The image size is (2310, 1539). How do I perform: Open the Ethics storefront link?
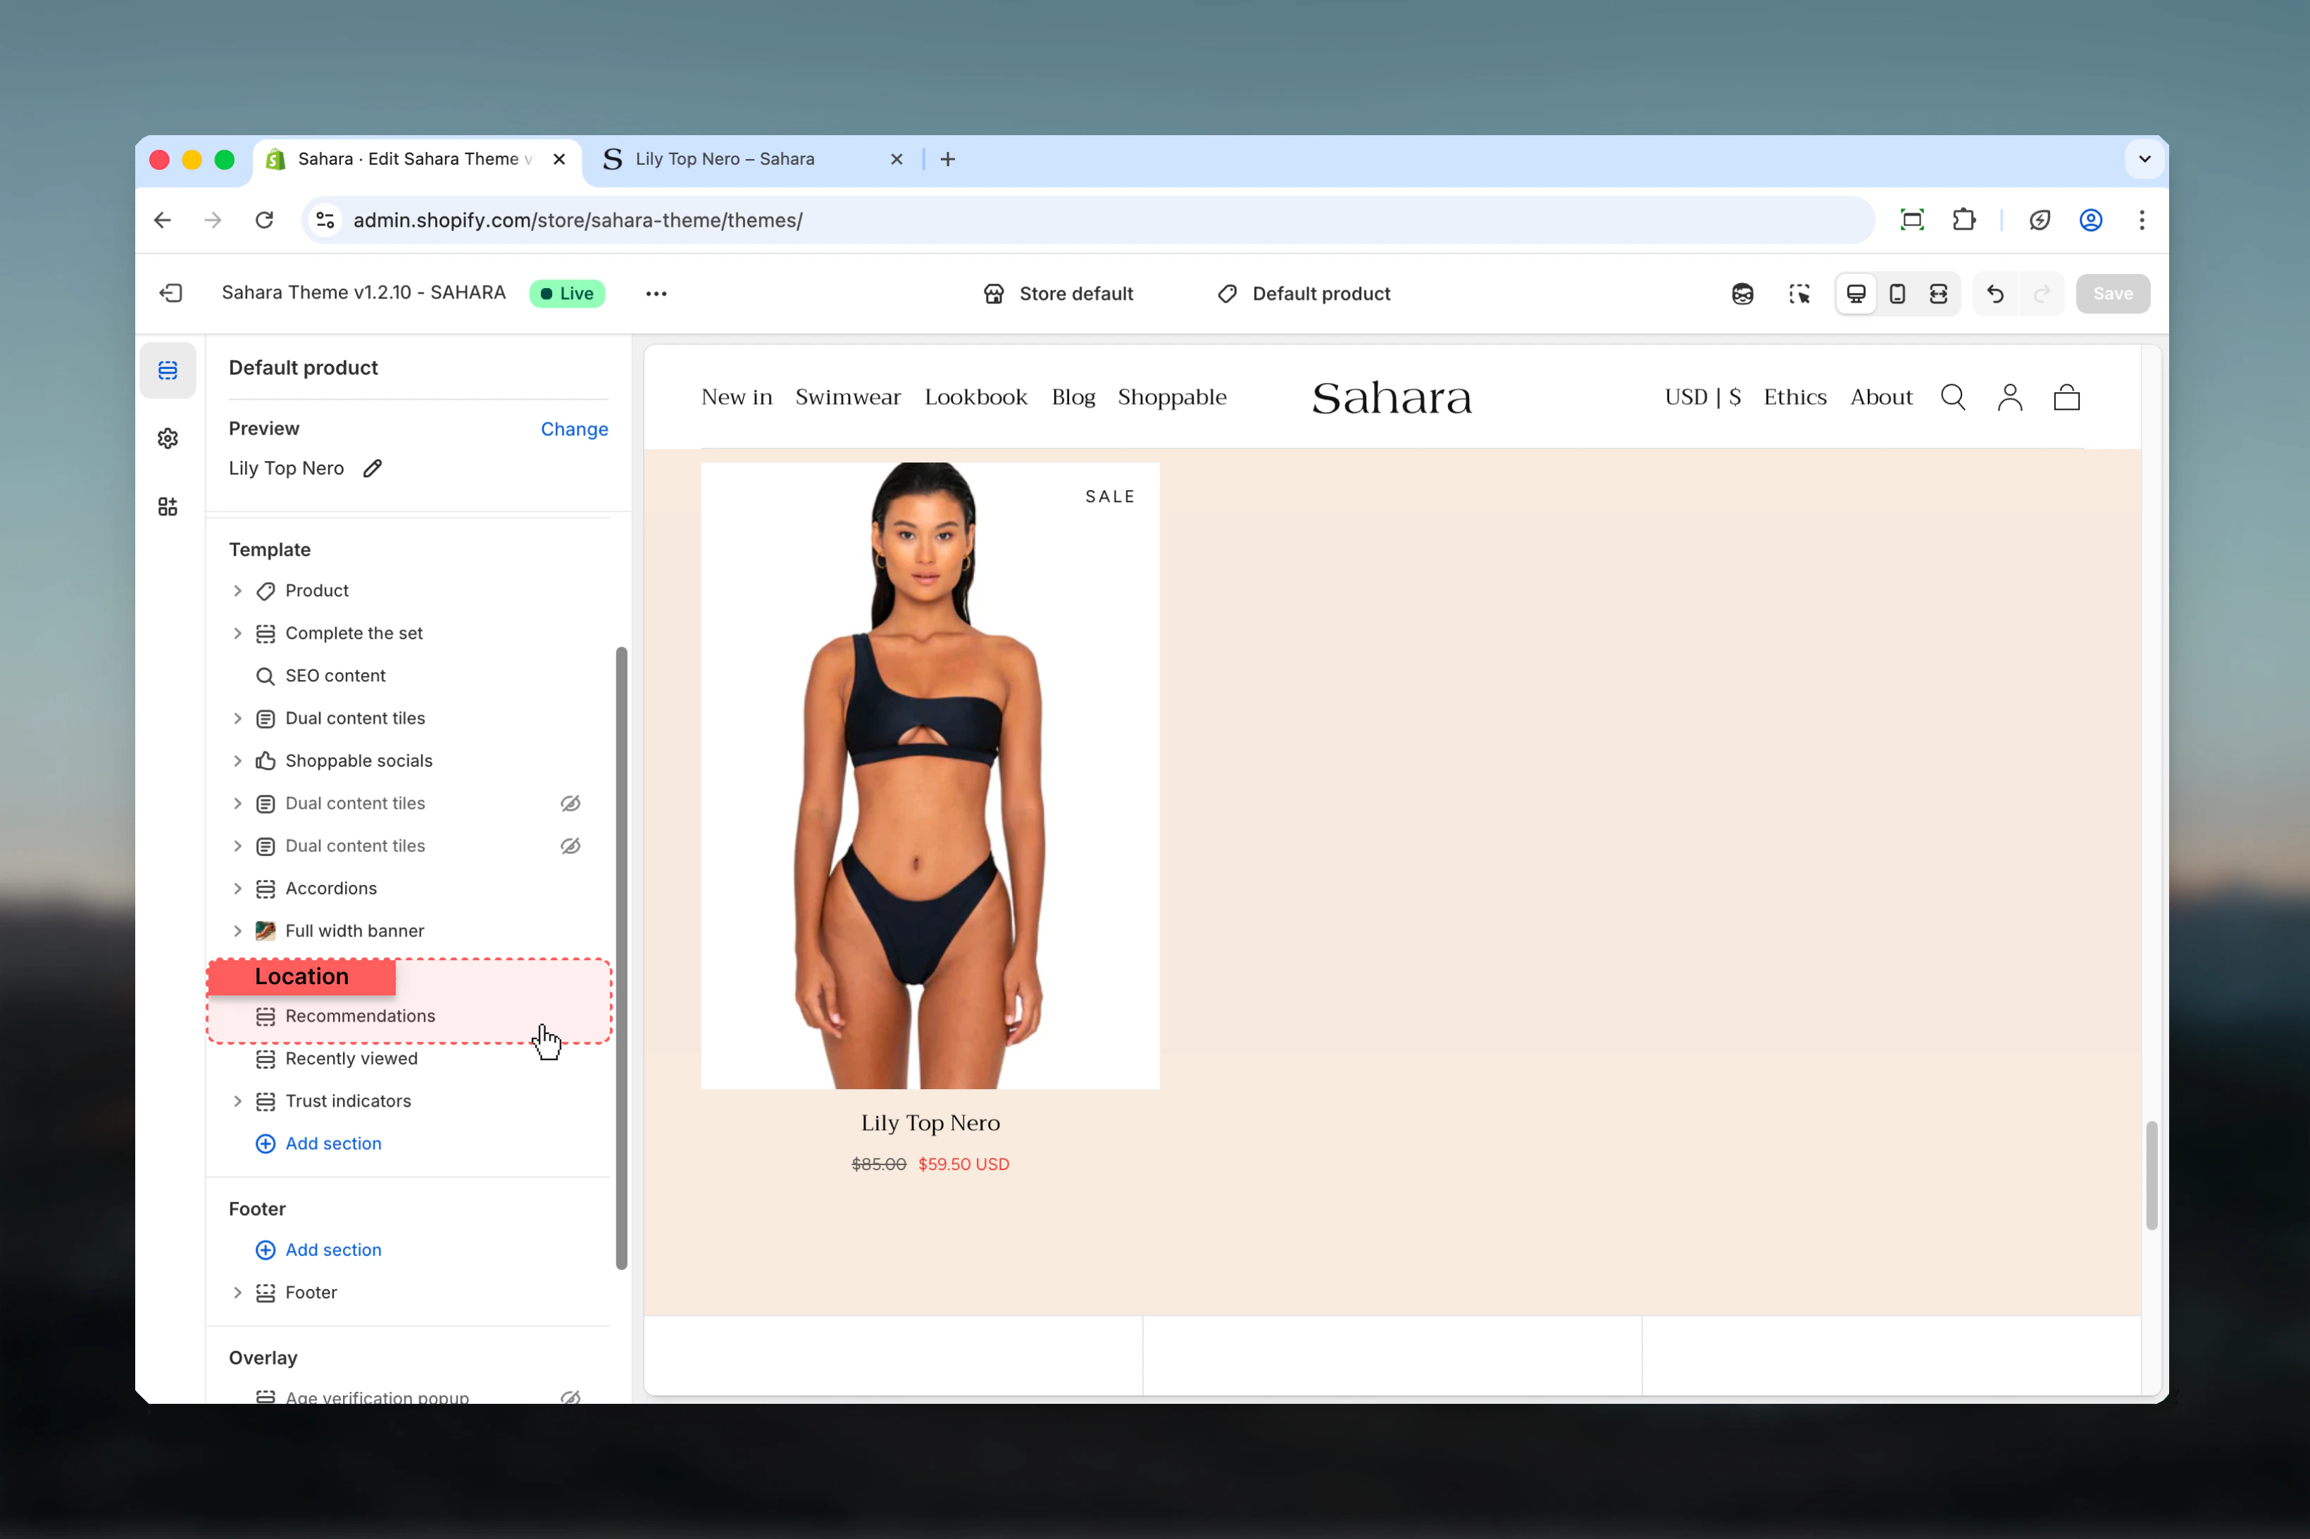pos(1794,398)
